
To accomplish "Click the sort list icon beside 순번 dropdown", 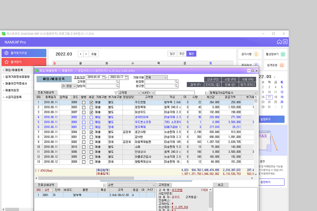I will tap(105, 185).
